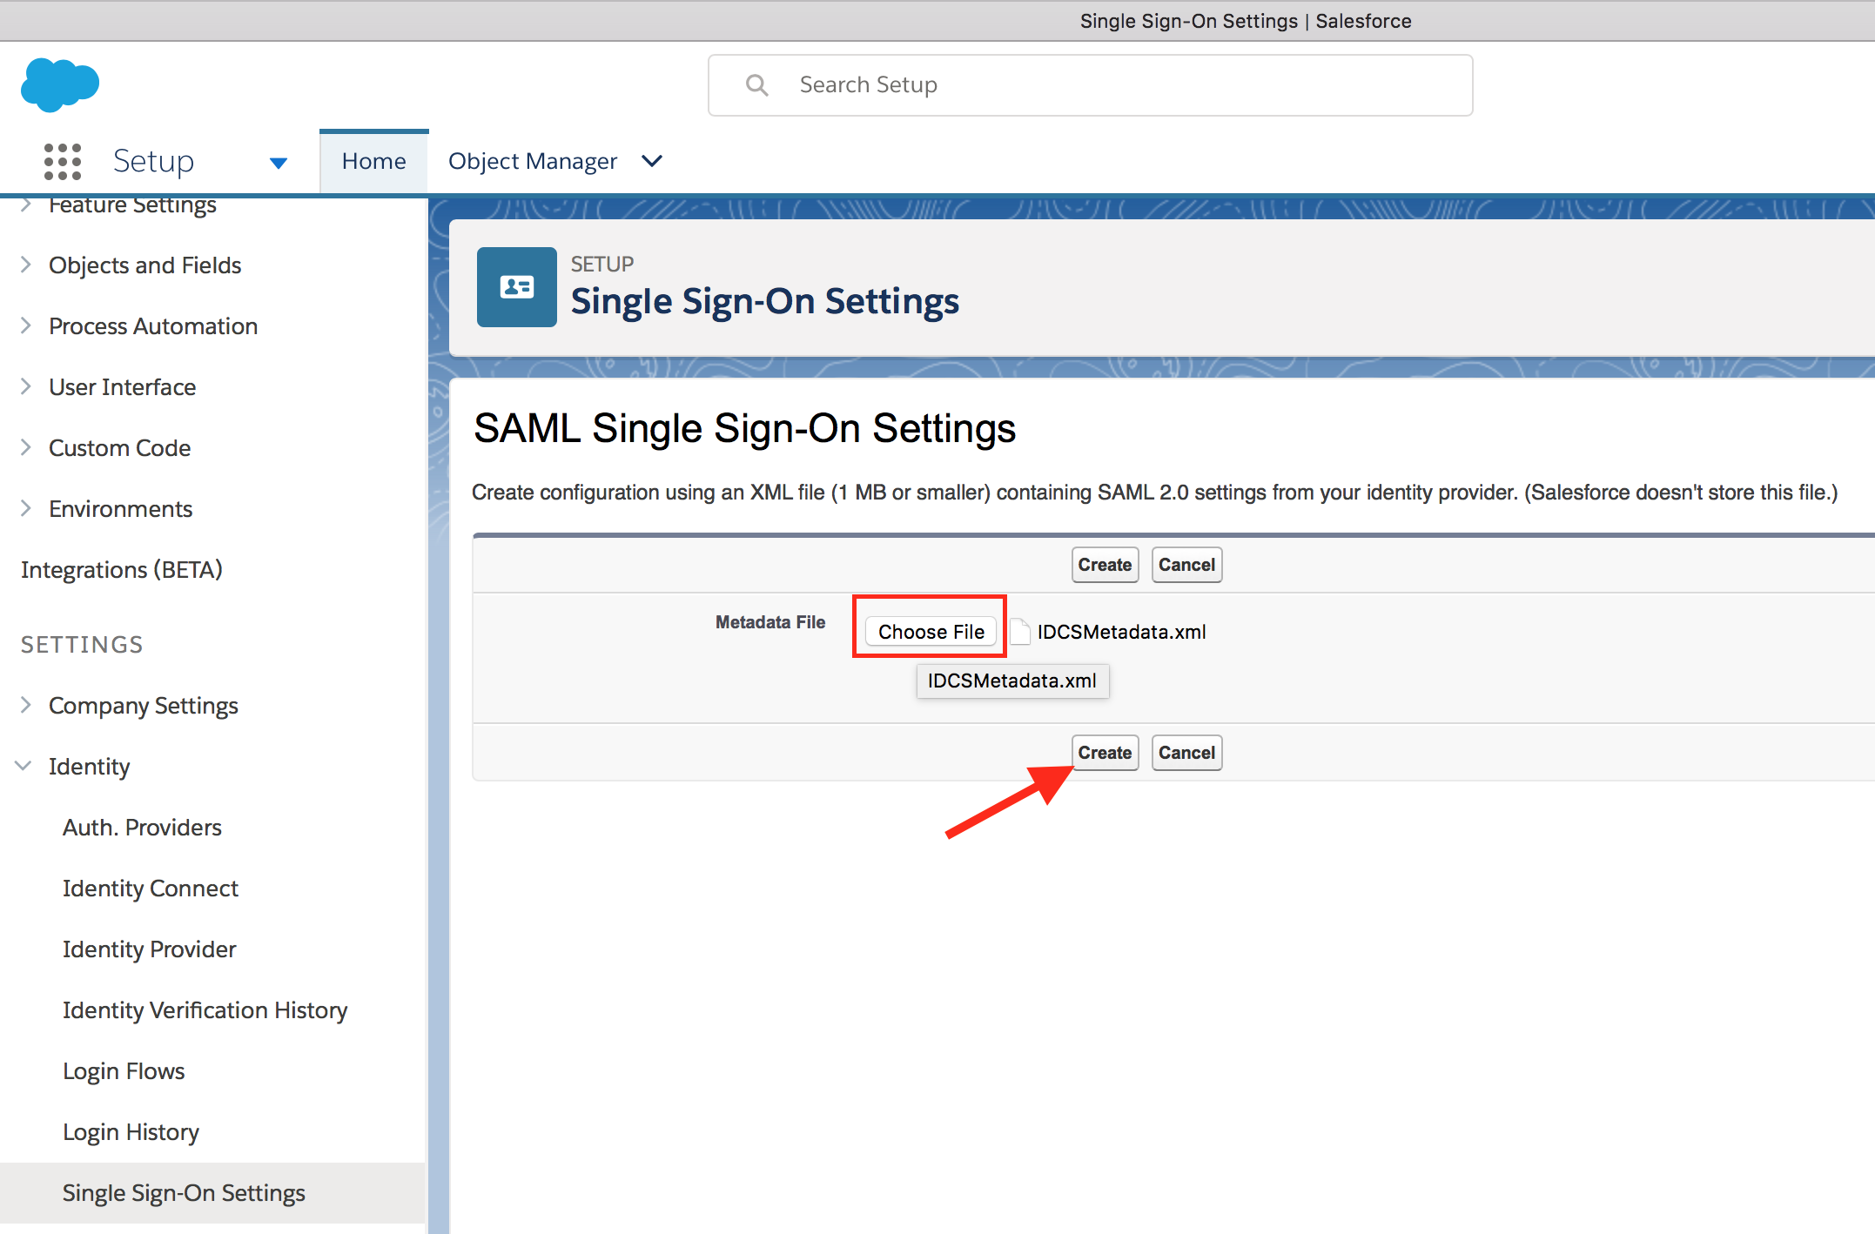
Task: Click the search magnifier icon
Action: [756, 84]
